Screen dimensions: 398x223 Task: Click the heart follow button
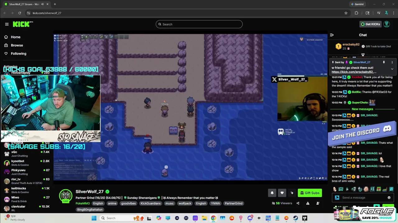click(282, 193)
